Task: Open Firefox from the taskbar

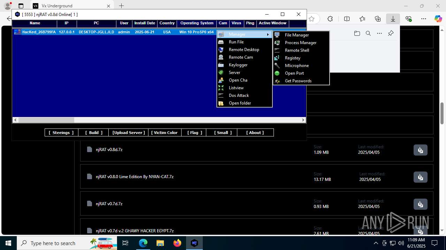Action: (177, 243)
